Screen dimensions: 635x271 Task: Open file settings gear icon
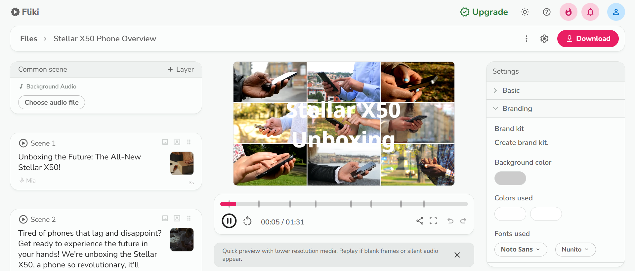coord(544,39)
